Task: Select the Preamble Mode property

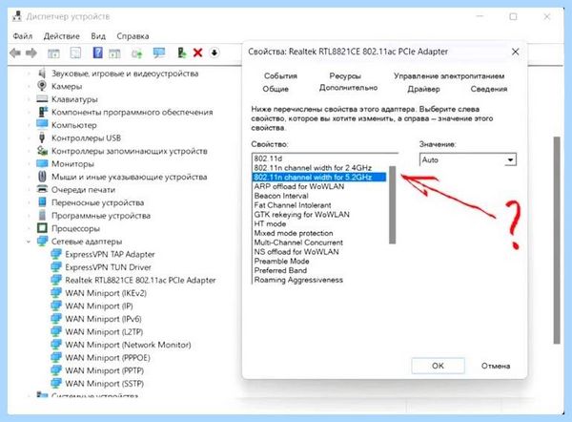Action: coord(281,262)
